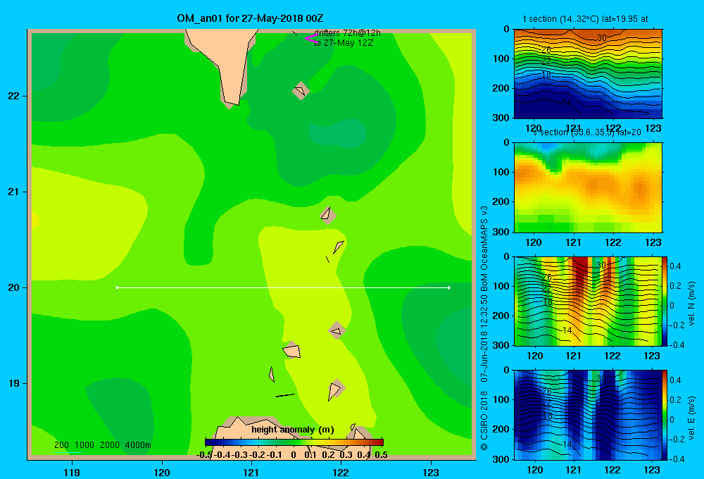Click the magenta drifter track marker
This screenshot has width=704, height=479.
tap(311, 39)
